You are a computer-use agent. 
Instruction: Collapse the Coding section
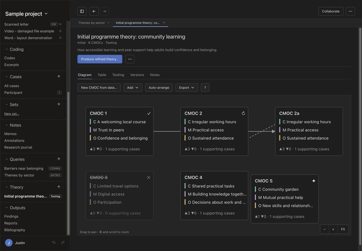click(x=7, y=49)
